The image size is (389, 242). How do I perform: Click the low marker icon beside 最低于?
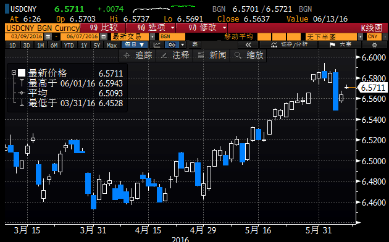pyautogui.click(x=22, y=102)
